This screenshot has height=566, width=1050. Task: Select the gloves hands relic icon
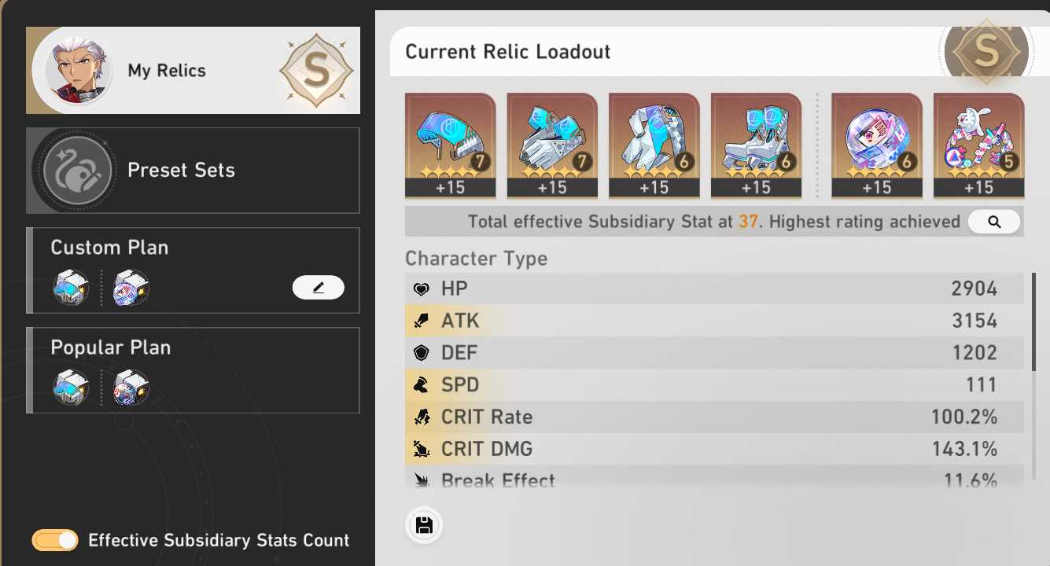point(552,145)
